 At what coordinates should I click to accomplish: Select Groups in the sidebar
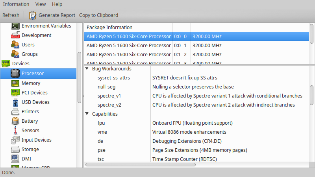tap(30, 54)
